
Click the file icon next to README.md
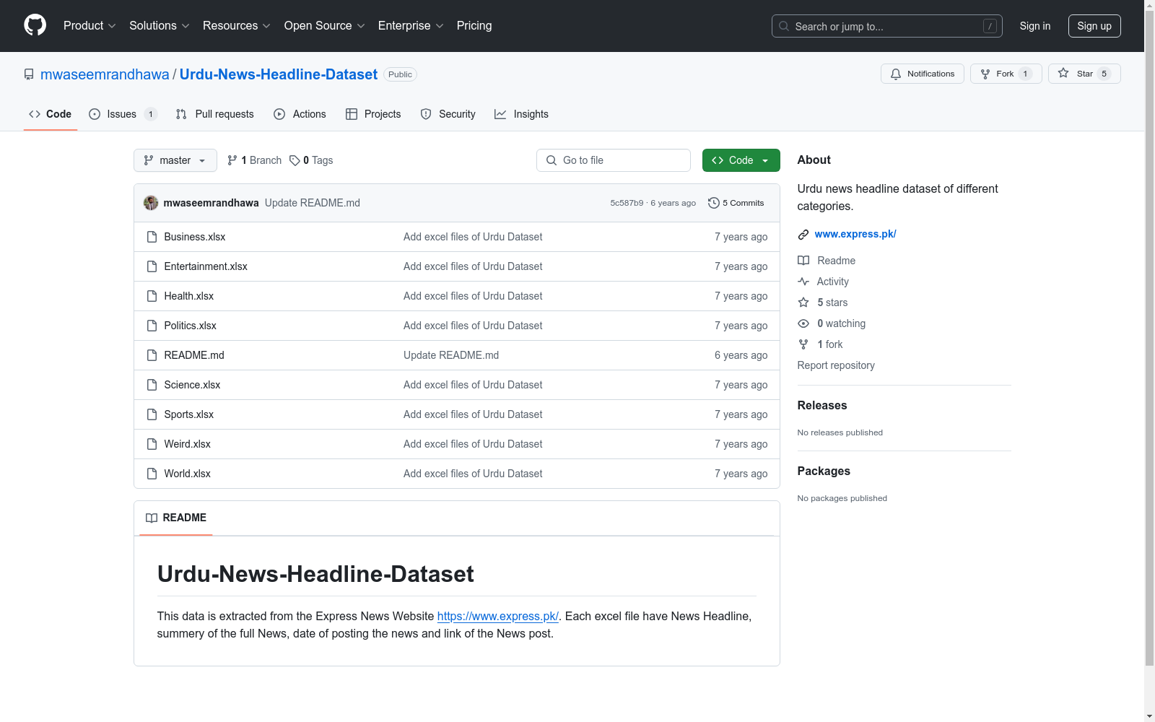coord(152,355)
